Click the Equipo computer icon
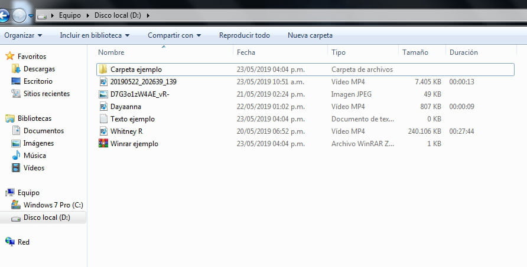527x267 pixels. (9, 193)
